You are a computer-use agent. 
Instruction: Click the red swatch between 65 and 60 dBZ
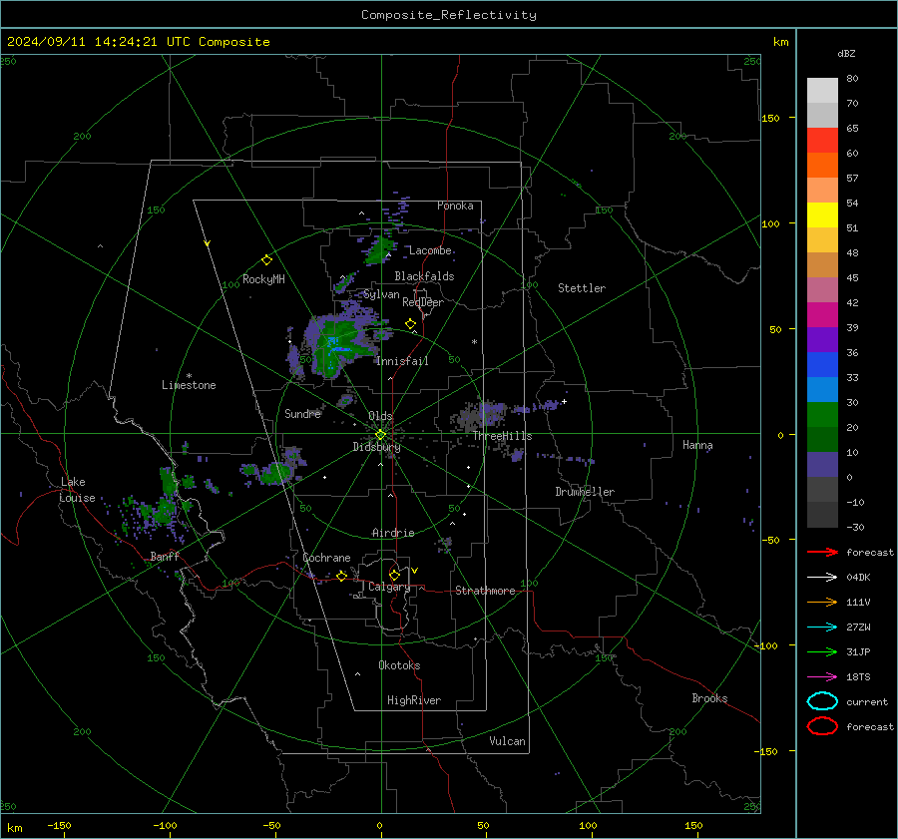(x=822, y=140)
